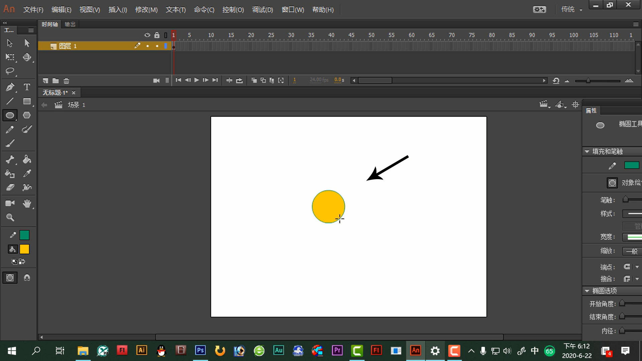
Task: Select the PolyStar tool
Action: [27, 115]
